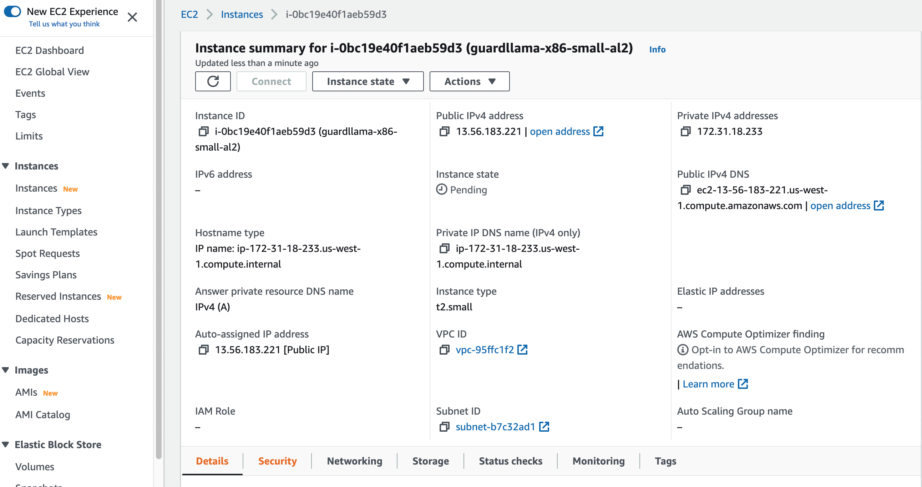Switch to the Tags tab
Viewport: 922px width, 487px height.
[x=665, y=461]
